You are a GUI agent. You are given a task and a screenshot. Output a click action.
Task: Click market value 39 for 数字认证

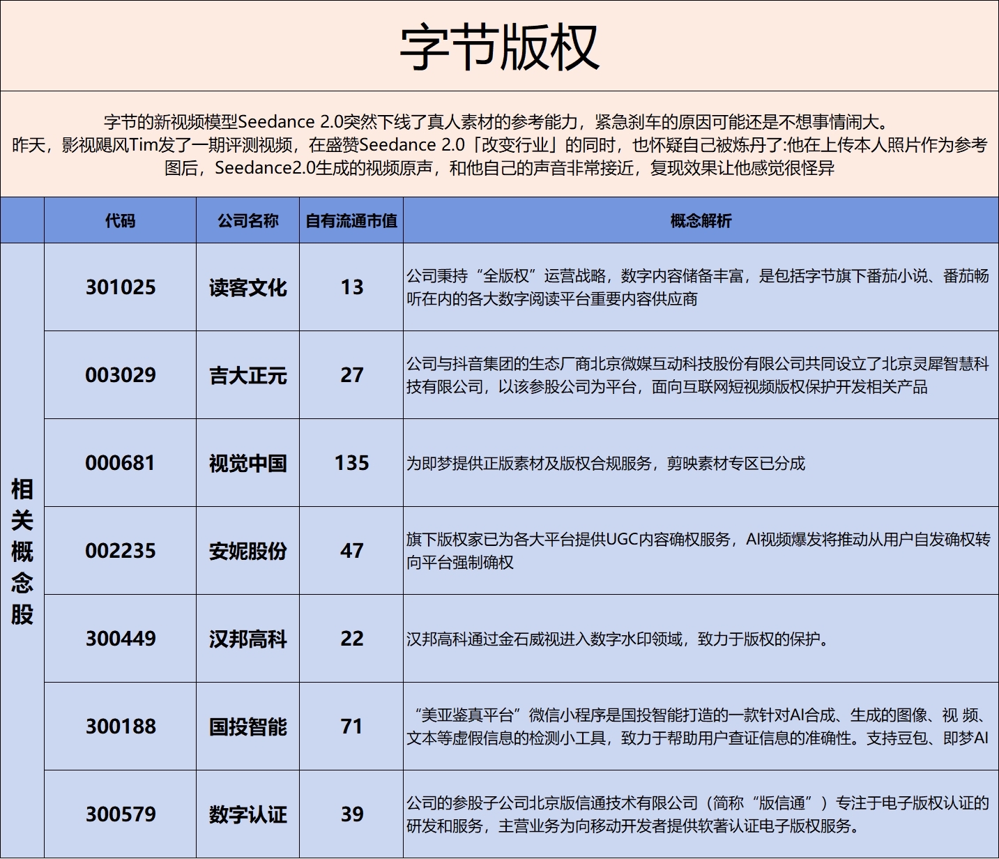pyautogui.click(x=351, y=814)
